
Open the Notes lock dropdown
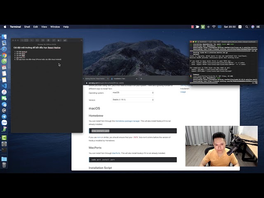coord(59,40)
